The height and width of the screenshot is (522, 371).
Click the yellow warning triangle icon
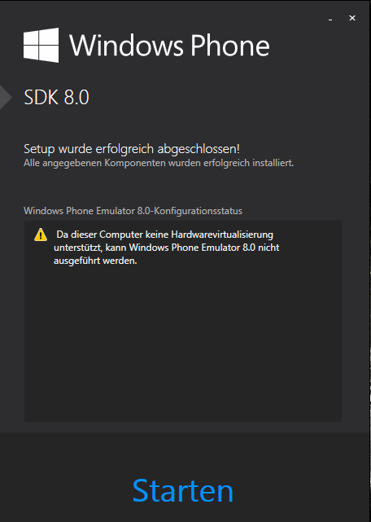pyautogui.click(x=41, y=235)
